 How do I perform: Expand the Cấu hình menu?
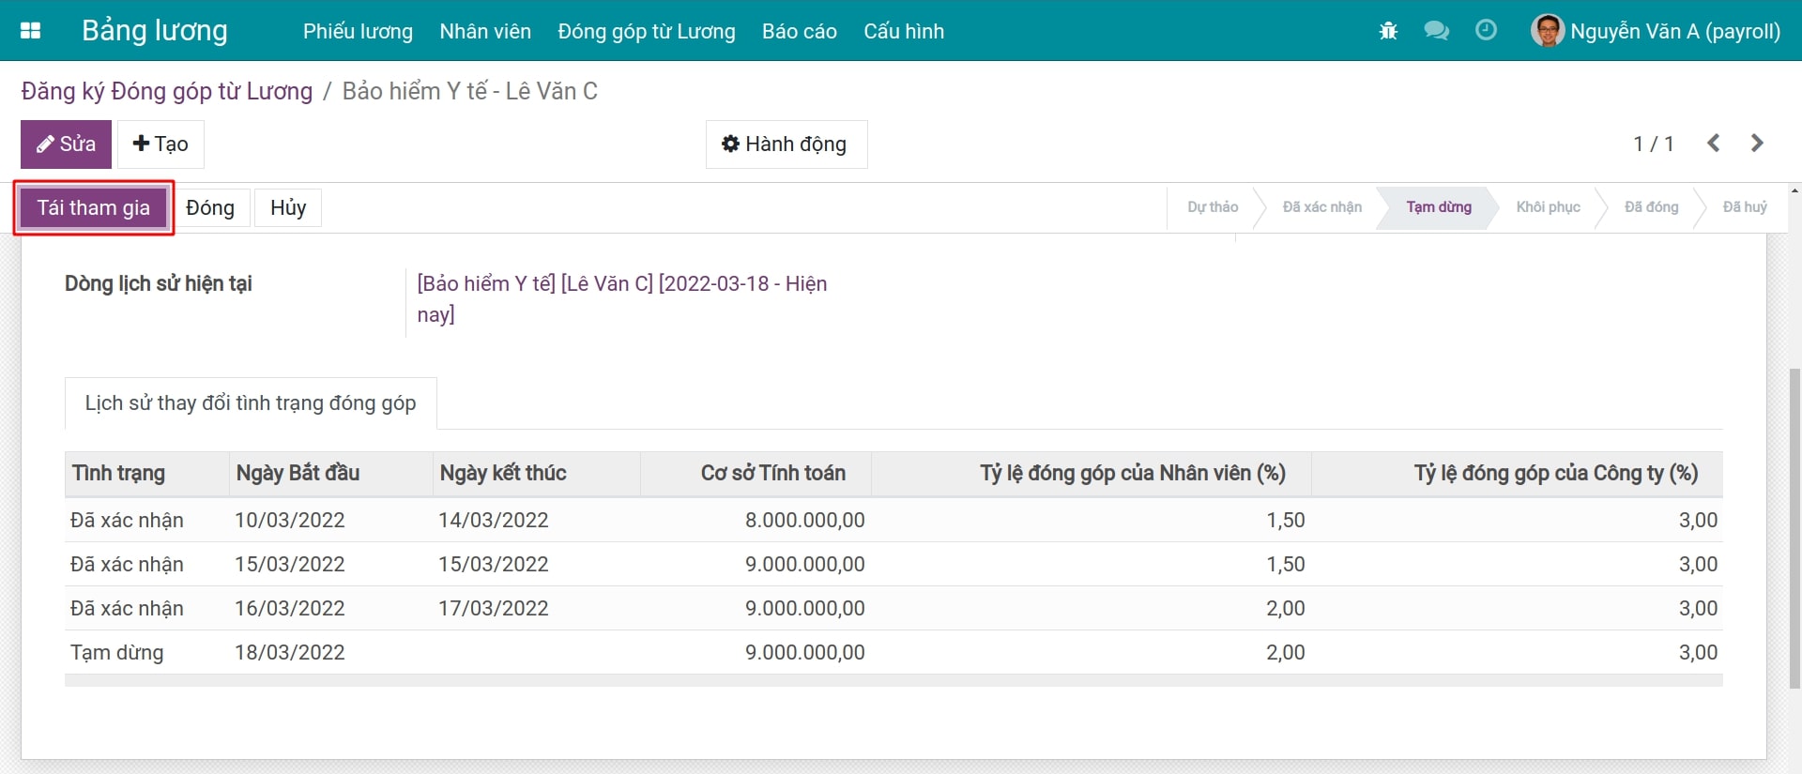pos(903,32)
